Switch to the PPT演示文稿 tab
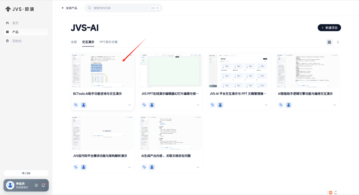Viewport: 359px width, 195px height. coord(108,42)
